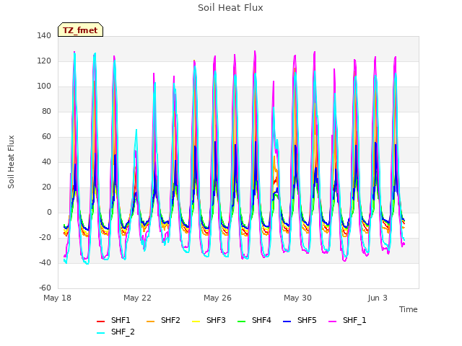462x346 pixels.
Task: Click the -20 y-axis tick label
Action: pos(45,237)
